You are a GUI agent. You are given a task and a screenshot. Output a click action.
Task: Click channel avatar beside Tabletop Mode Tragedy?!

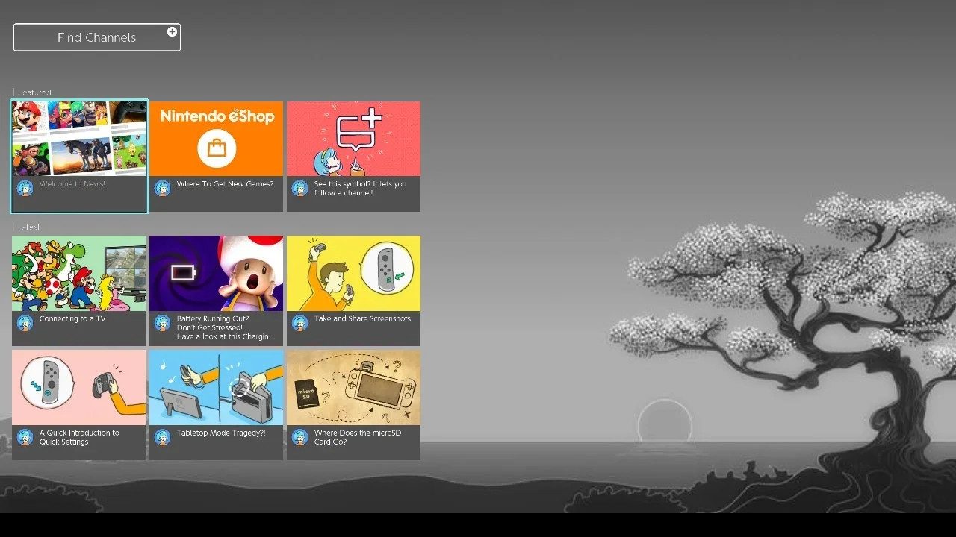pyautogui.click(x=163, y=437)
